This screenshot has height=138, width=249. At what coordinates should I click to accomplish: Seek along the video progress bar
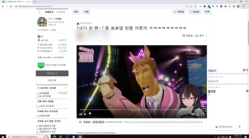tap(142, 109)
